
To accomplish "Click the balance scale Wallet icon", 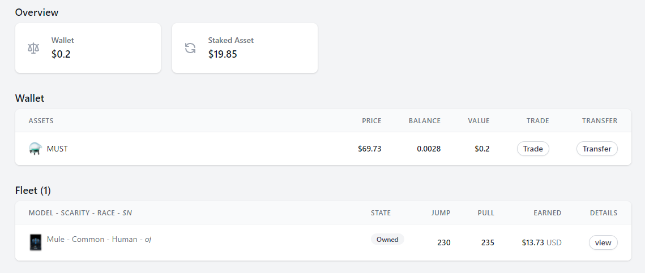I will [34, 48].
